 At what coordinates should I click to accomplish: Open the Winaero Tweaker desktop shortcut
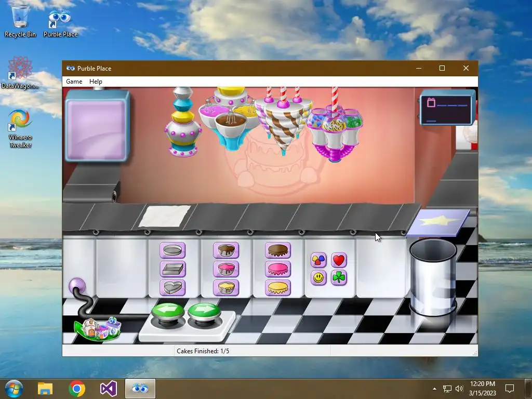tap(20, 129)
